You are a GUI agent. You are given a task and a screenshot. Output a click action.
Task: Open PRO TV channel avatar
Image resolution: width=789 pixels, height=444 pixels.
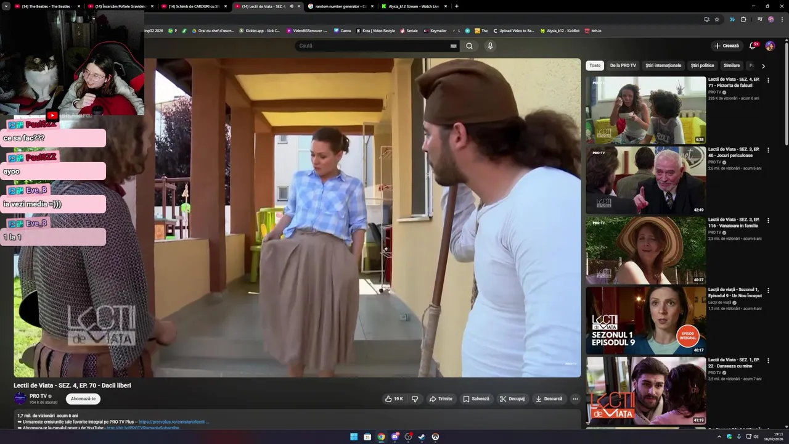pos(20,398)
